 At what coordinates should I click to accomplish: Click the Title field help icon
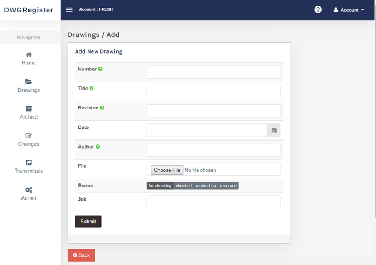pyautogui.click(x=92, y=89)
